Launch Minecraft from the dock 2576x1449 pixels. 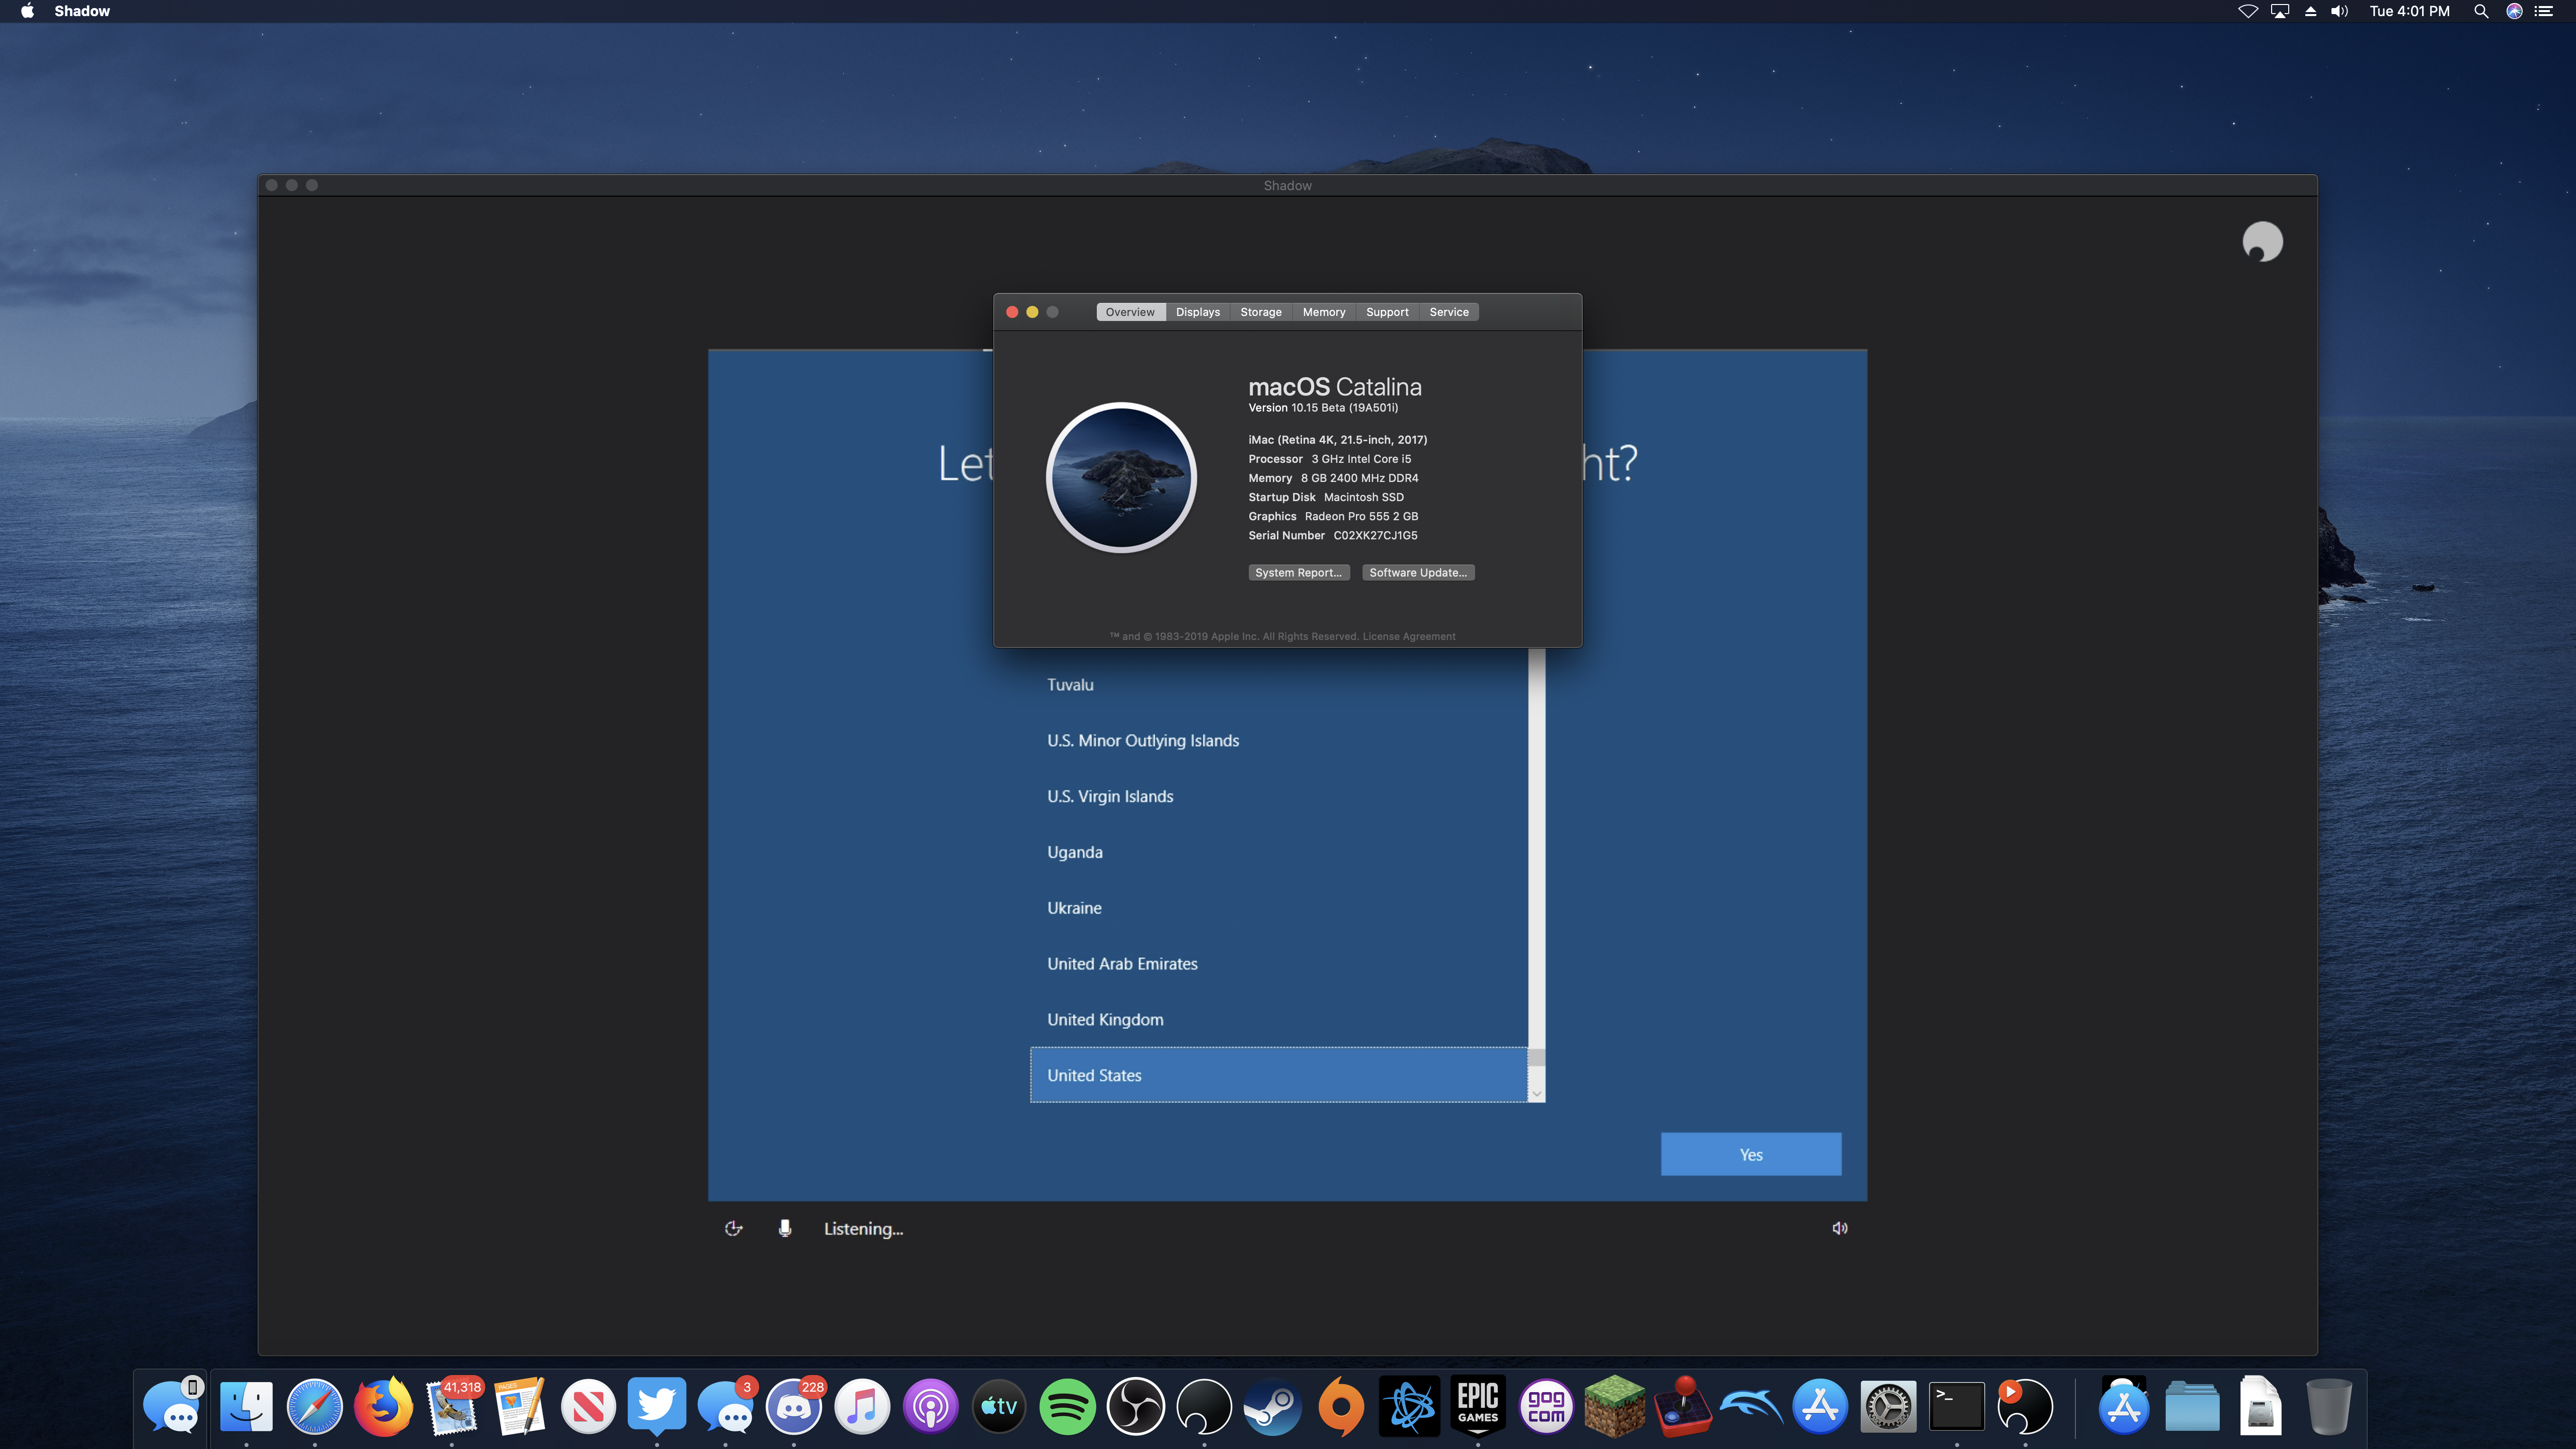(1614, 1406)
